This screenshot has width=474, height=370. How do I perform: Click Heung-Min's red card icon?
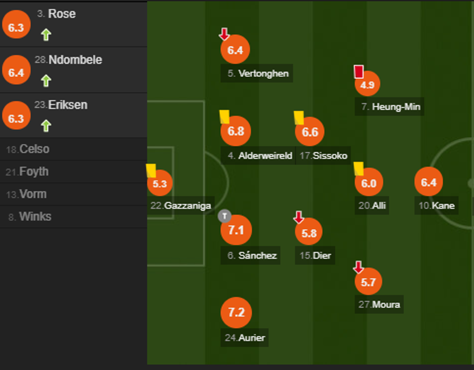pyautogui.click(x=358, y=72)
